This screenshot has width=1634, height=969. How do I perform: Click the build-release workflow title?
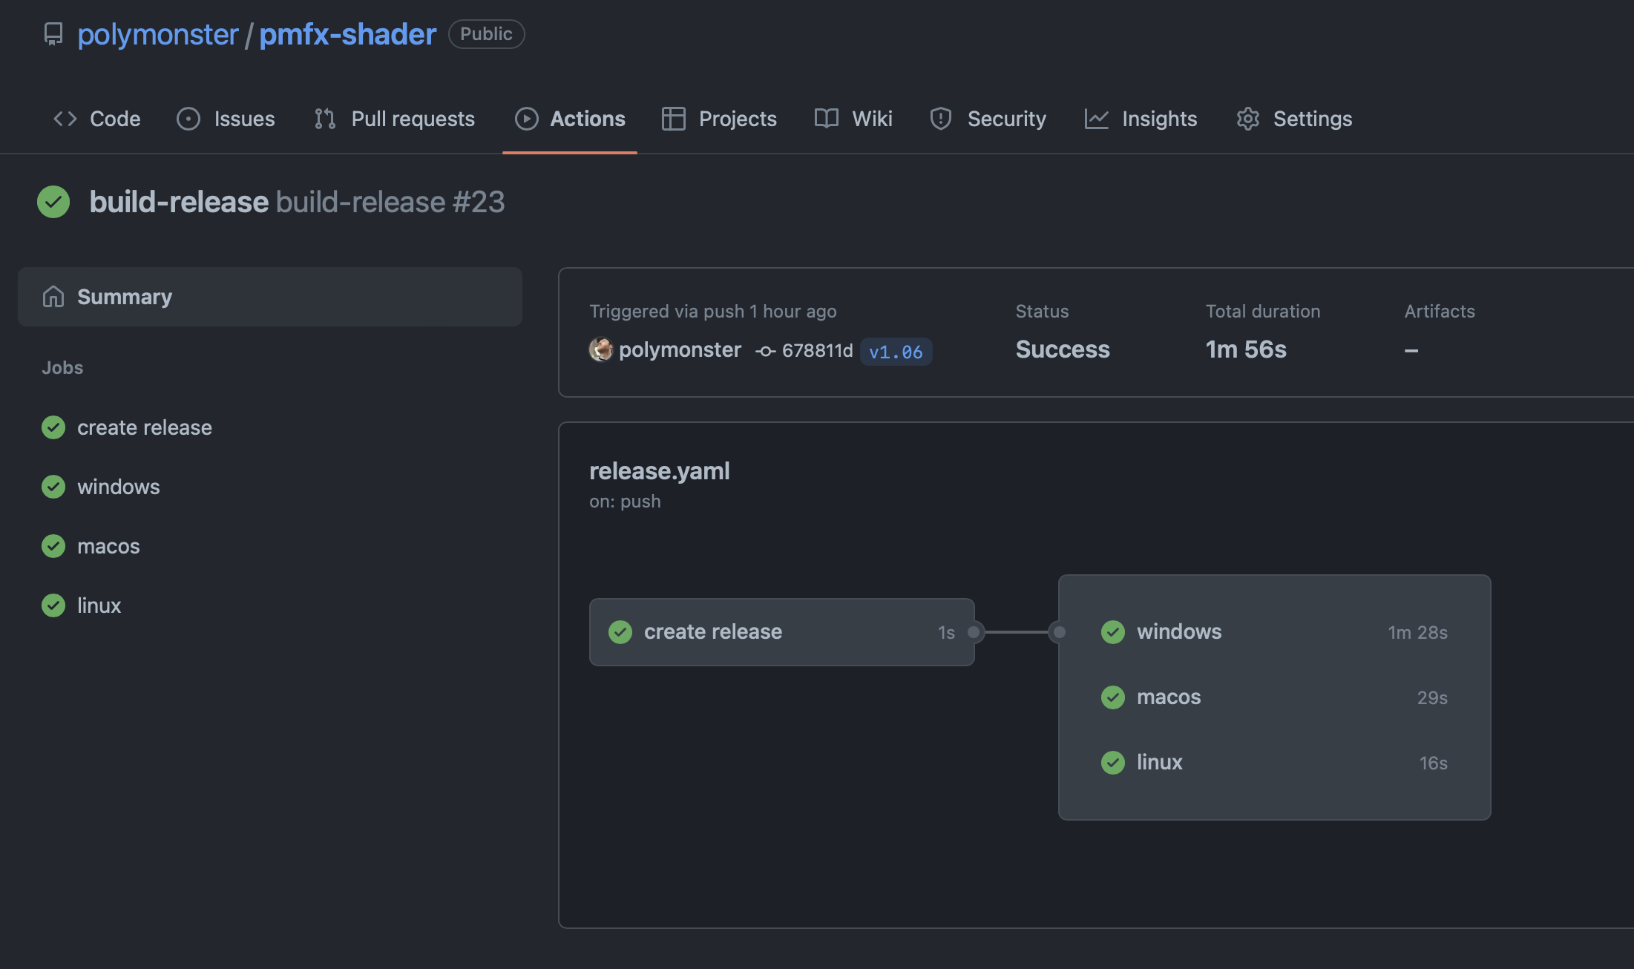(179, 202)
